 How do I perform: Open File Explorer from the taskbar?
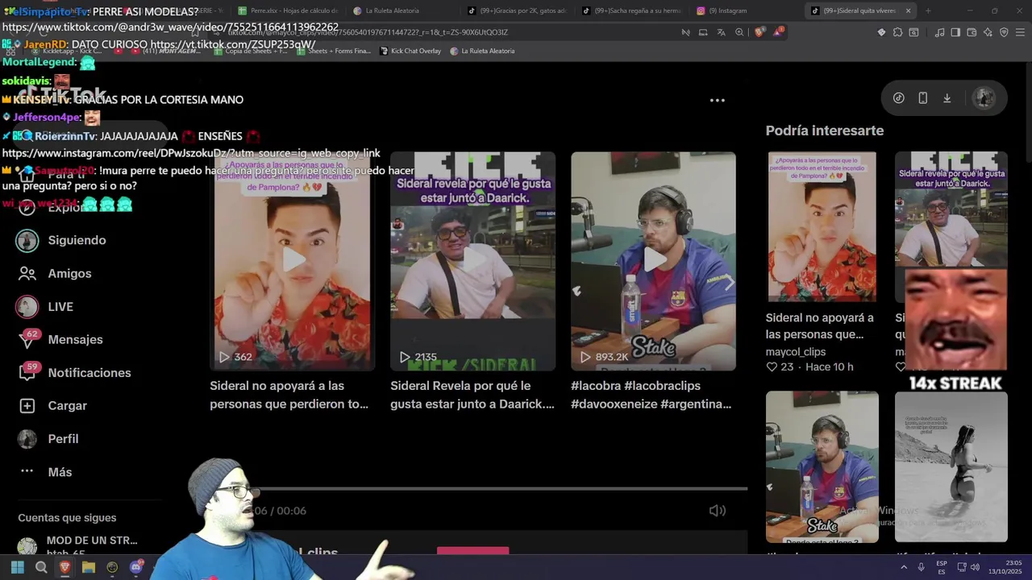(x=89, y=567)
